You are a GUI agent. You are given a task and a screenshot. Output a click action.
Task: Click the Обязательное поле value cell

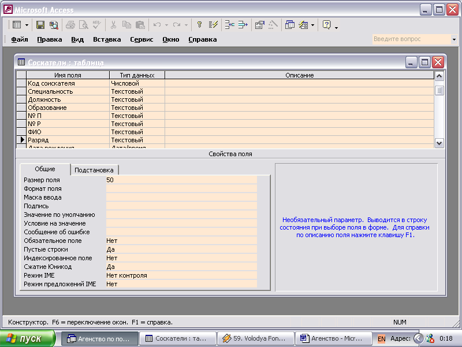coord(181,241)
